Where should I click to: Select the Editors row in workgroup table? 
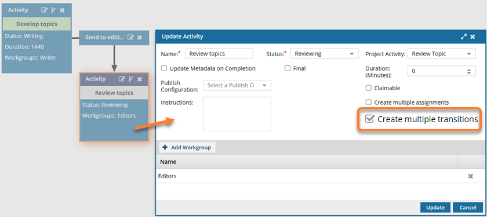coord(319,176)
